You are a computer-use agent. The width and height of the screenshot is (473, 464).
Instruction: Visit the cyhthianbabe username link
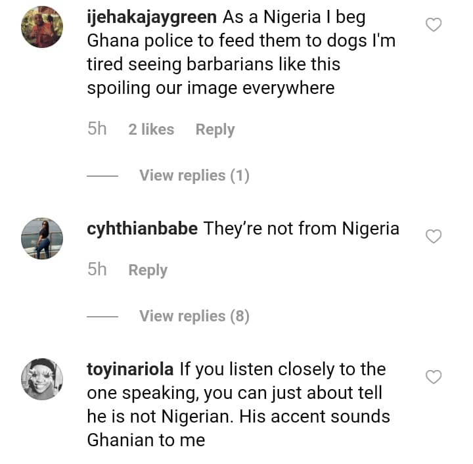(x=142, y=229)
